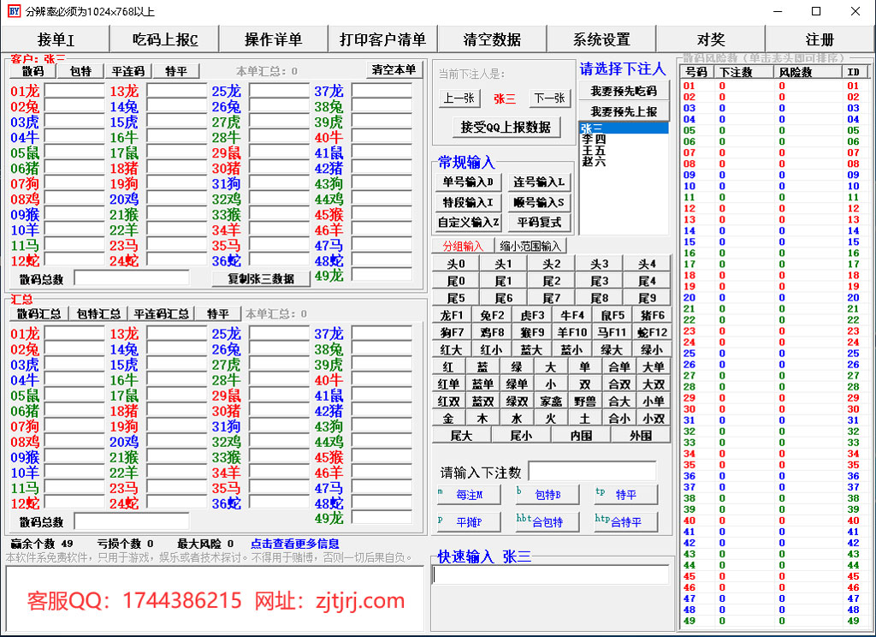
Task: Open the 点击查看更多信息 link
Action: coord(294,544)
